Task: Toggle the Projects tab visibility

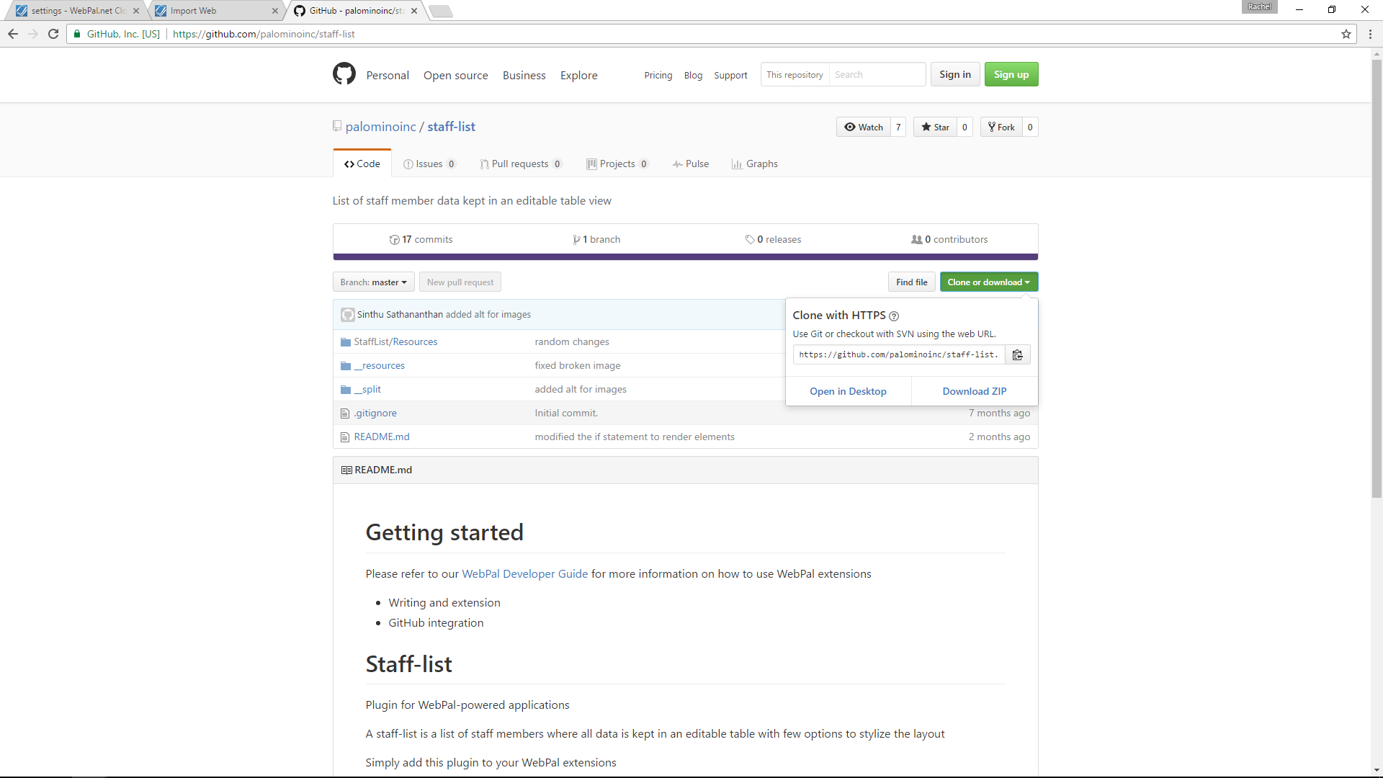Action: pyautogui.click(x=617, y=164)
